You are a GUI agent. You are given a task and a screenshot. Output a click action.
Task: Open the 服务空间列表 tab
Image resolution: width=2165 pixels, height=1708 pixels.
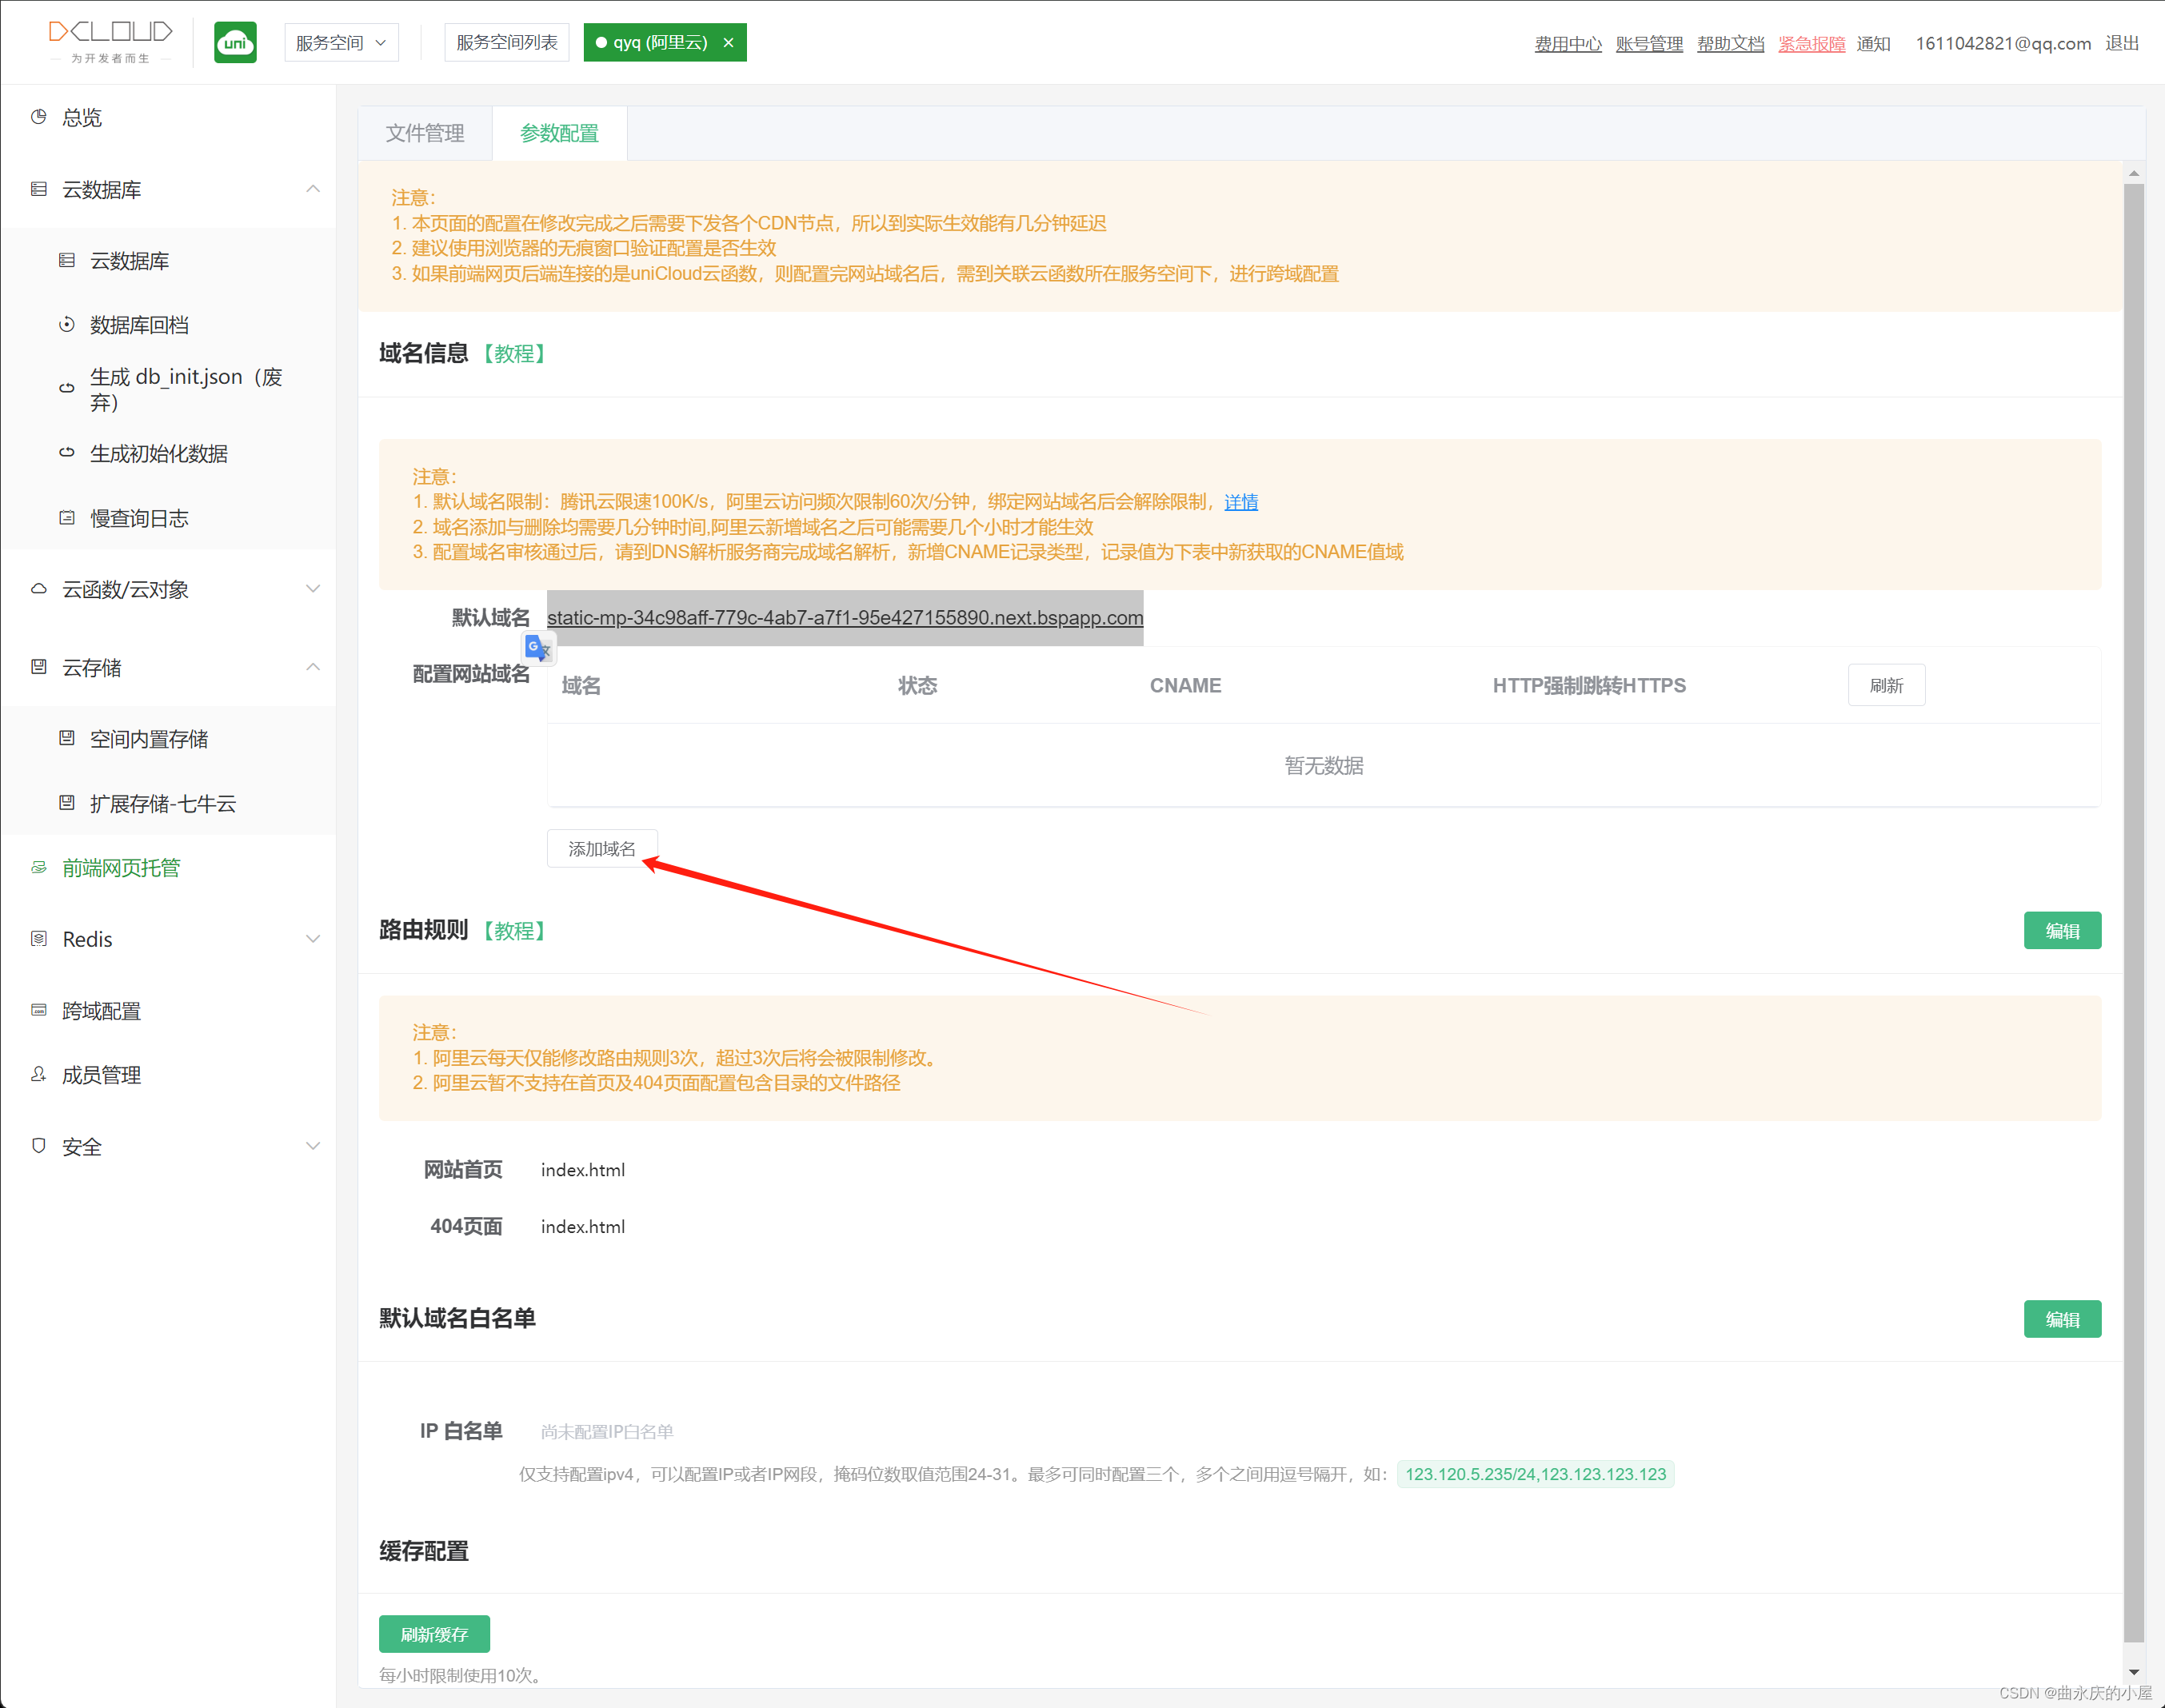(x=507, y=43)
